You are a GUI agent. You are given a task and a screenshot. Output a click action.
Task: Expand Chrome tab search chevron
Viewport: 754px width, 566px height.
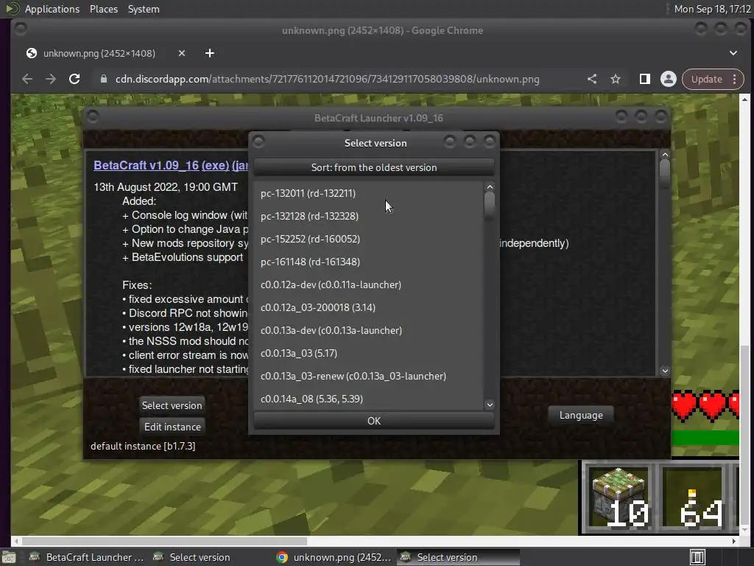click(733, 53)
